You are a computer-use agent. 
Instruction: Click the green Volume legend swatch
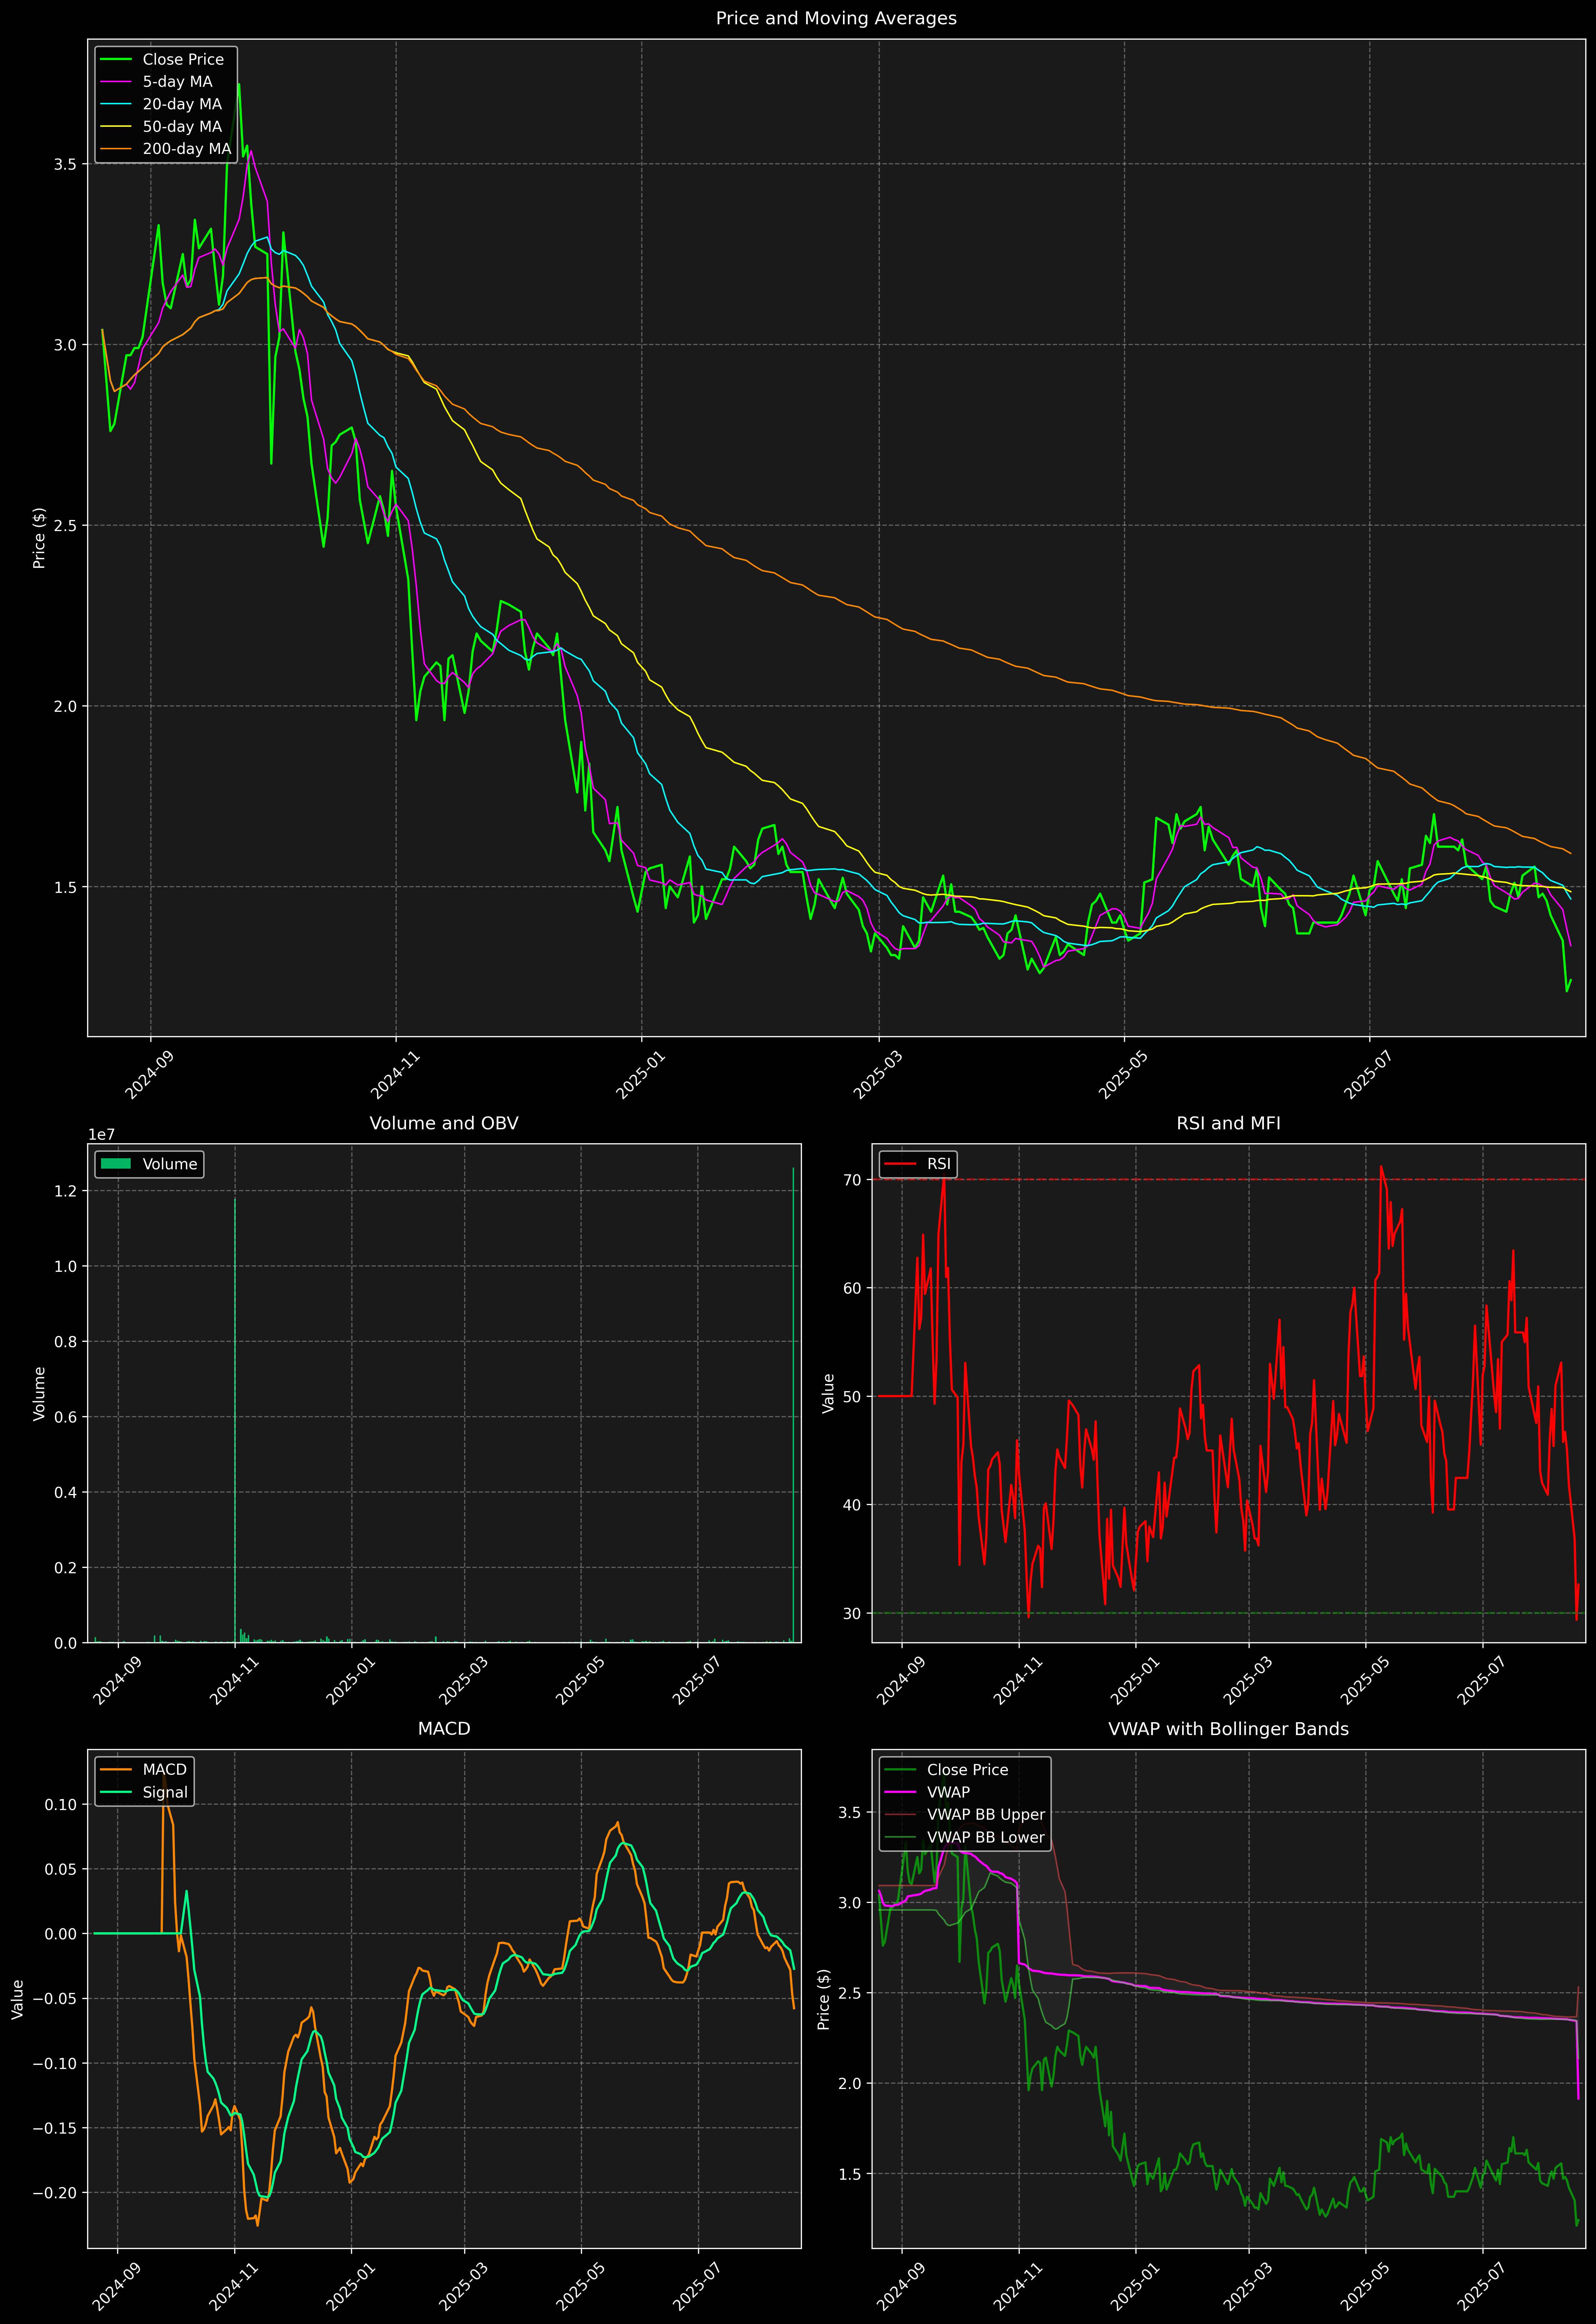[x=116, y=1164]
